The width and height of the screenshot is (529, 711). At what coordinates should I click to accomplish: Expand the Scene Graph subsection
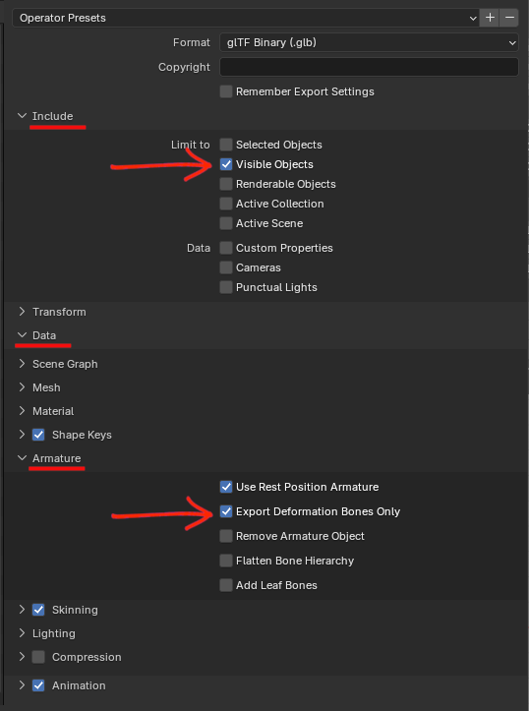click(22, 364)
